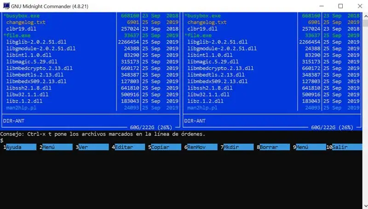The height and width of the screenshot is (209, 368).
Task: Click DIR-ANT status in the right panel
Action: pos(195,121)
